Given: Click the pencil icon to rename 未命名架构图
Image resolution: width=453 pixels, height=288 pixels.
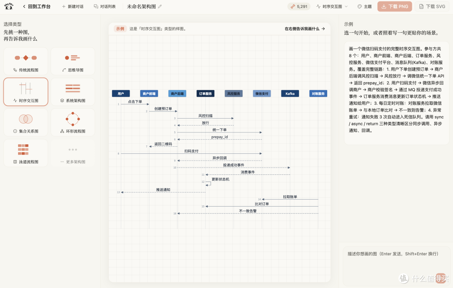Looking at the screenshot, I should click(x=160, y=6).
